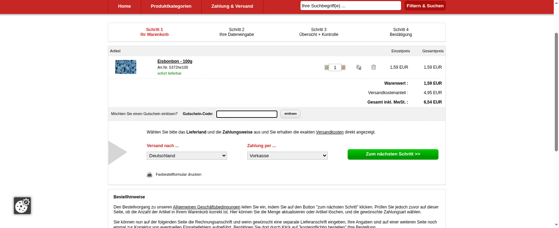Open the Versand nach country dropdown
The image size is (559, 228).
coord(187,155)
